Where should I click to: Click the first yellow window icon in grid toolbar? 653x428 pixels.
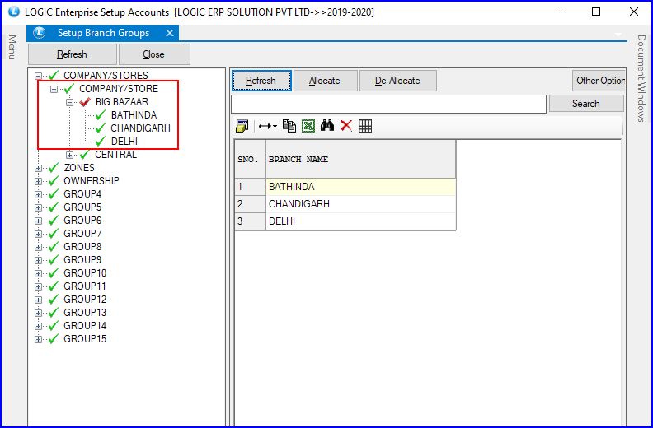click(x=242, y=126)
